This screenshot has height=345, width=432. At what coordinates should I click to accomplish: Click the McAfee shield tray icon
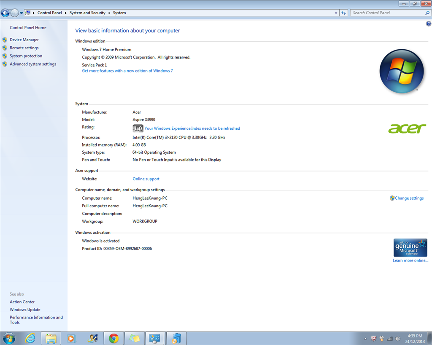tap(374, 339)
